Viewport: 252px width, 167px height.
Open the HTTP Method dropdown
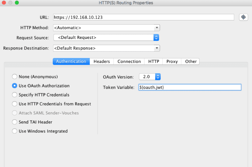coord(157,28)
